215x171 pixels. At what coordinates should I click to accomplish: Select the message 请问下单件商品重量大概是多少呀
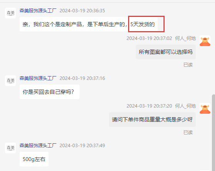click(152, 120)
